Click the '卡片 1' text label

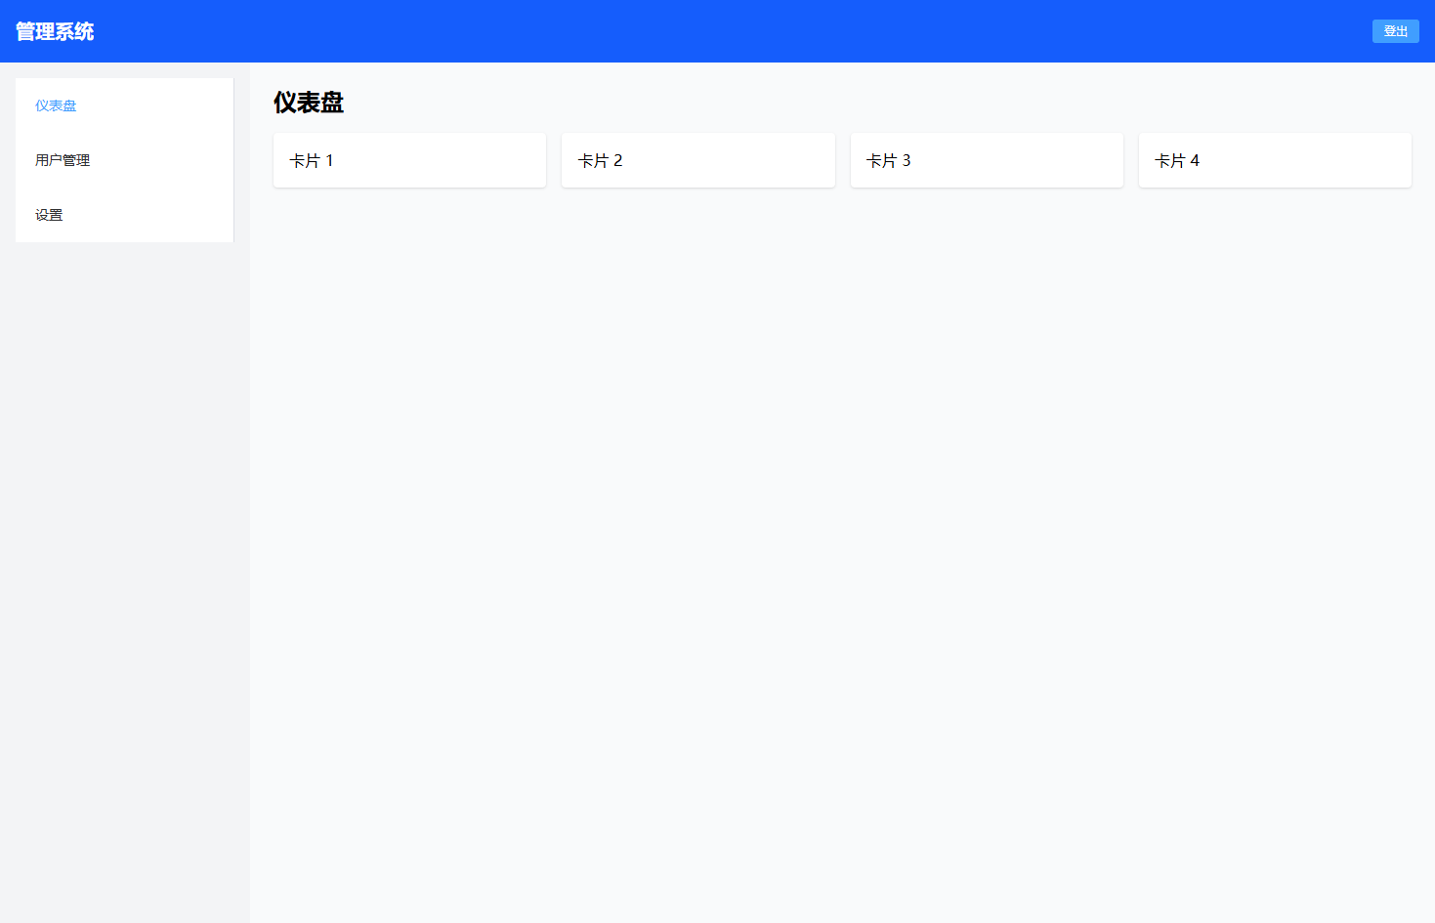pos(312,160)
